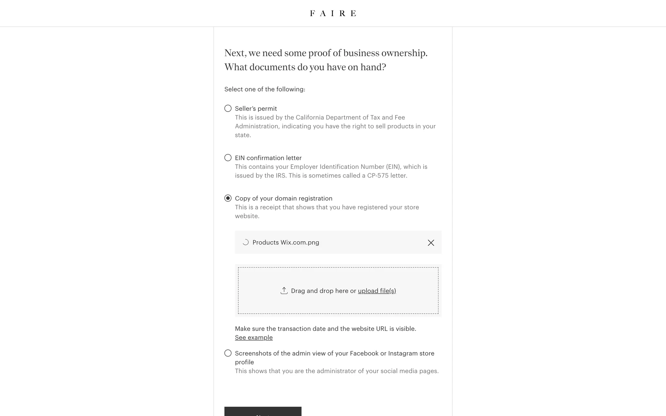The image size is (666, 416).
Task: Click the "registered your store website" receipt description
Action: [x=327, y=211]
